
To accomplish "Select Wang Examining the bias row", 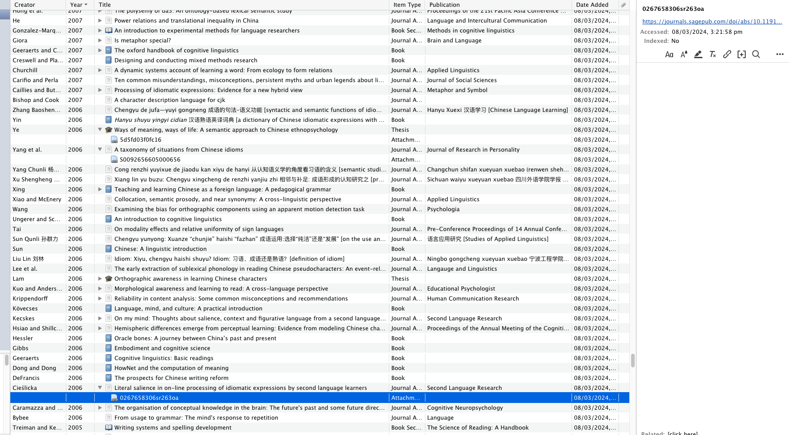I will point(320,209).
